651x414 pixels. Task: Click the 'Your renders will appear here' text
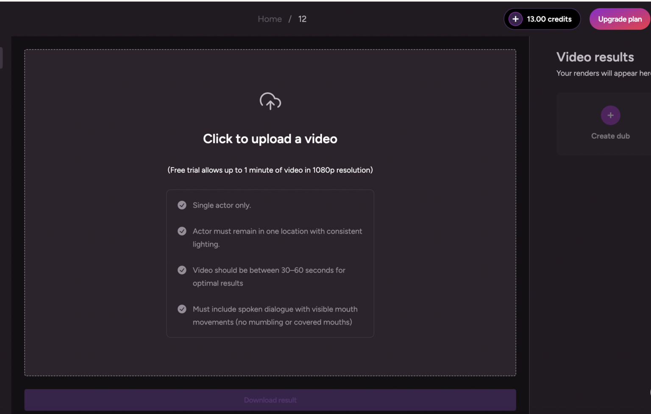(x=604, y=73)
